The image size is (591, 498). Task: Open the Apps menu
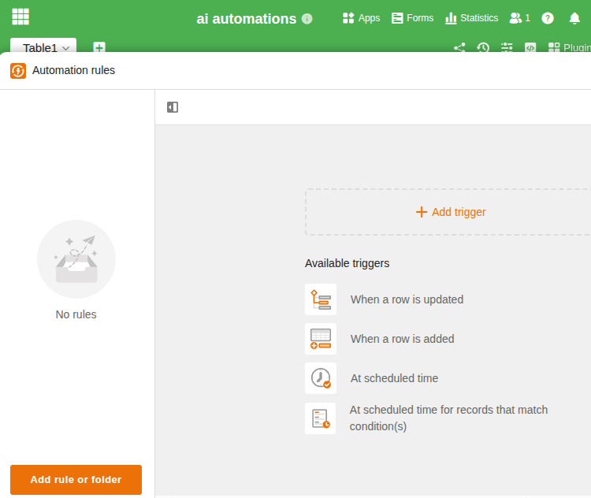pyautogui.click(x=361, y=18)
